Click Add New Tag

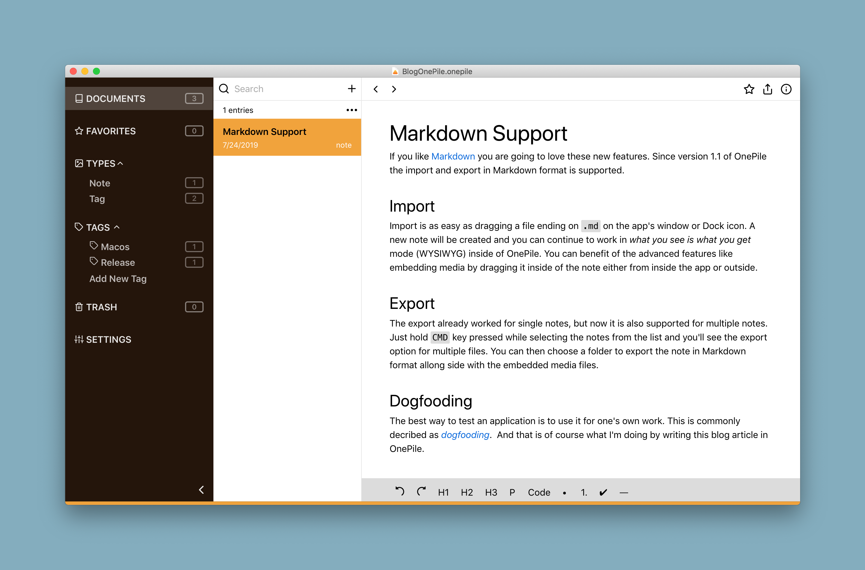click(x=118, y=278)
